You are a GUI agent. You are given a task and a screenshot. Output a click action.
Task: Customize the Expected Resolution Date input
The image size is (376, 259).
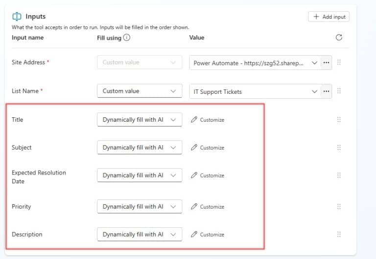(x=208, y=175)
